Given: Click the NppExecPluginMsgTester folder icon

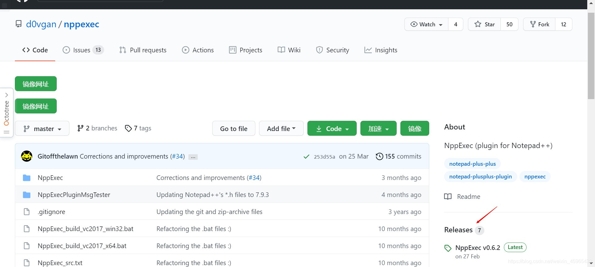Looking at the screenshot, I should pyautogui.click(x=27, y=195).
